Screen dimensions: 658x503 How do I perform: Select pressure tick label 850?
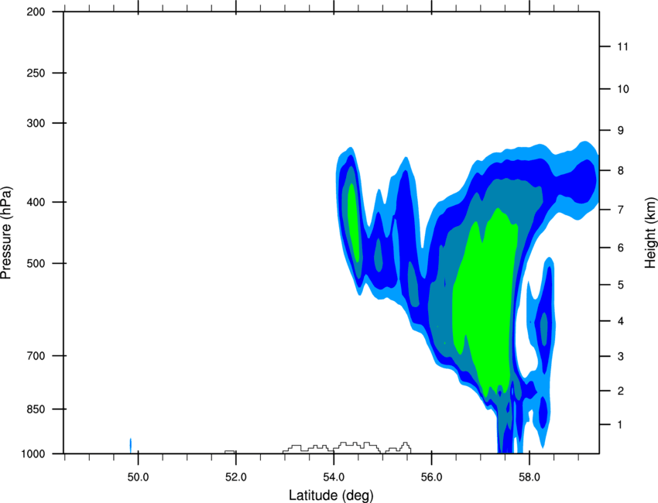[x=36, y=409]
